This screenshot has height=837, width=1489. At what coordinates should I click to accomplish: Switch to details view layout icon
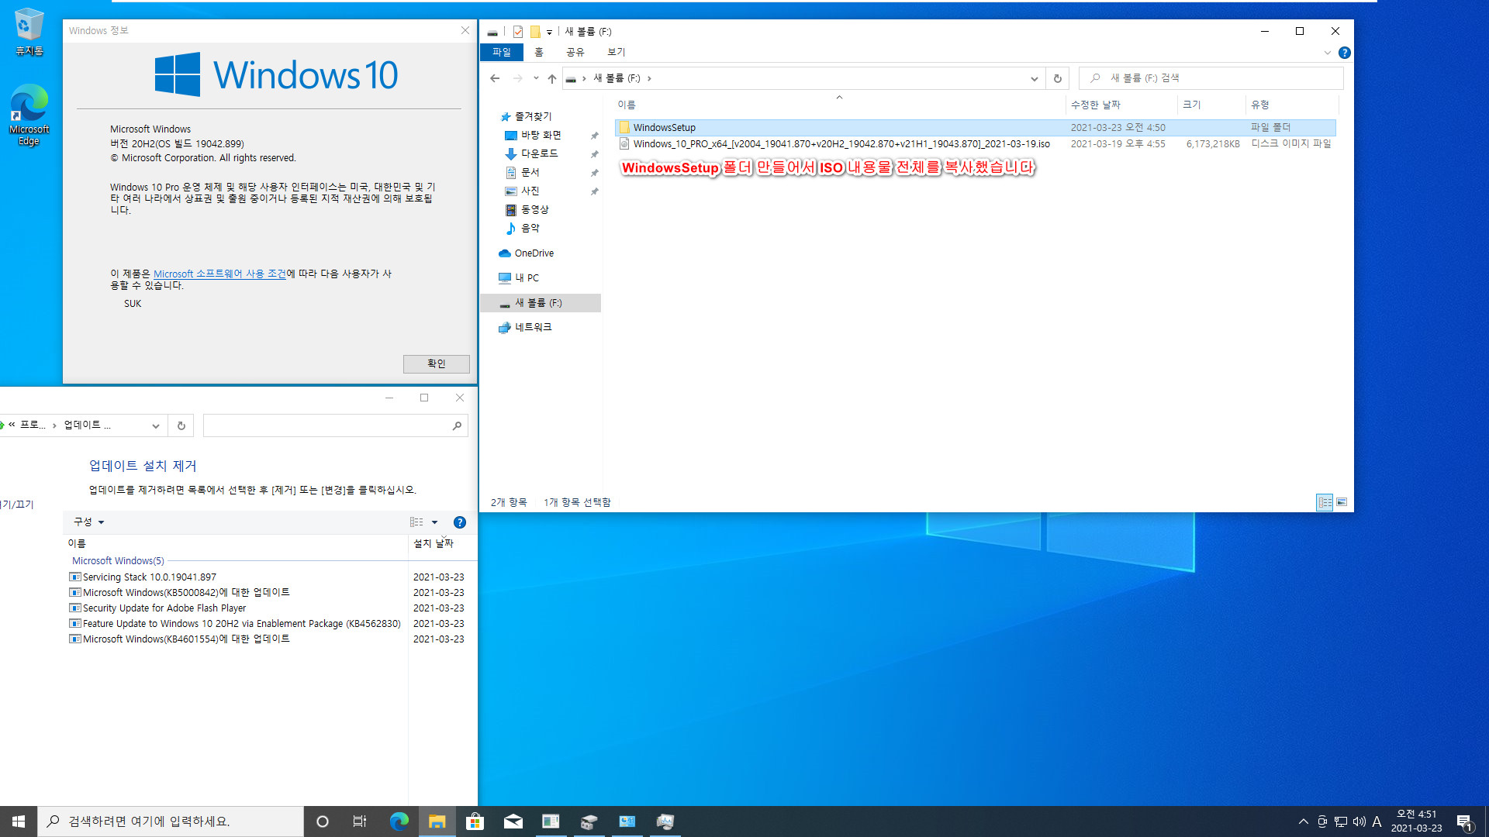point(1325,502)
